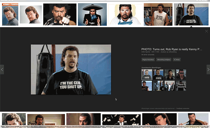This screenshot has height=128, width=210.
Task: Select bottom-row cornrows hairstyle thumbnail
Action: [x=84, y=119]
